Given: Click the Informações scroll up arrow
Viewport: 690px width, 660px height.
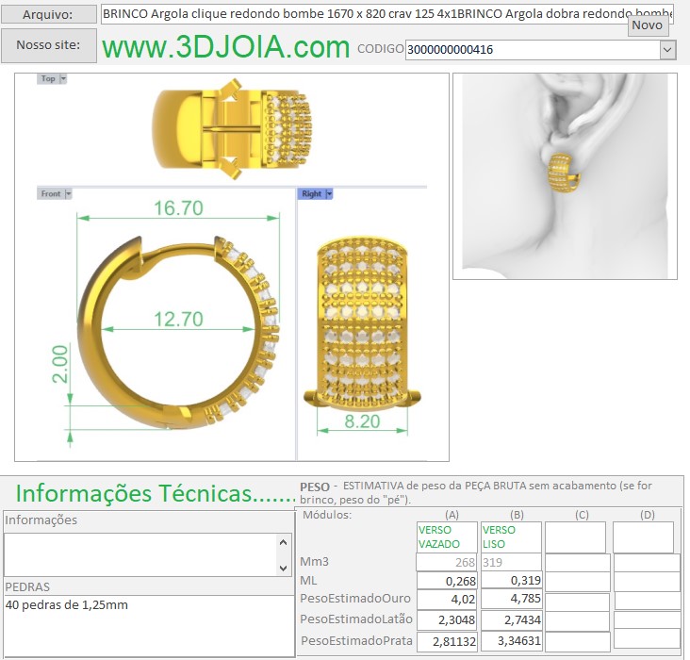Looking at the screenshot, I should tap(283, 542).
